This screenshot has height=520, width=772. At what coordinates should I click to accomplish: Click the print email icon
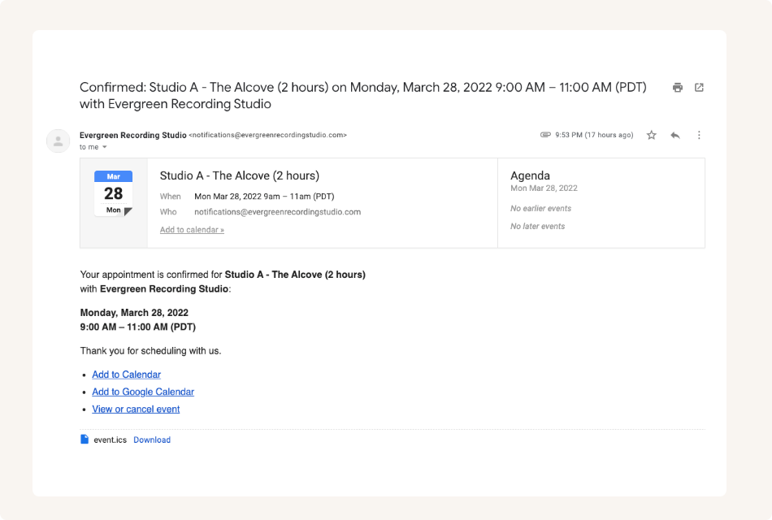(x=677, y=88)
